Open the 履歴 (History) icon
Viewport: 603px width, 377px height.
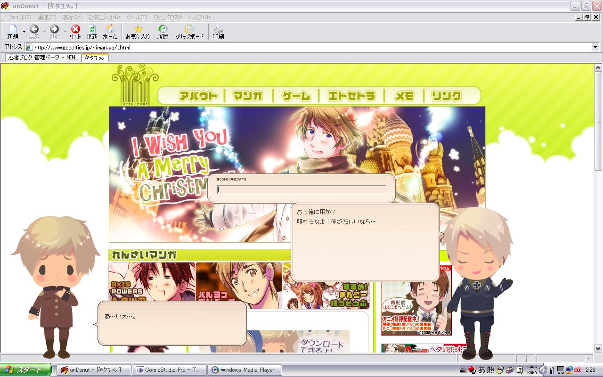163,29
